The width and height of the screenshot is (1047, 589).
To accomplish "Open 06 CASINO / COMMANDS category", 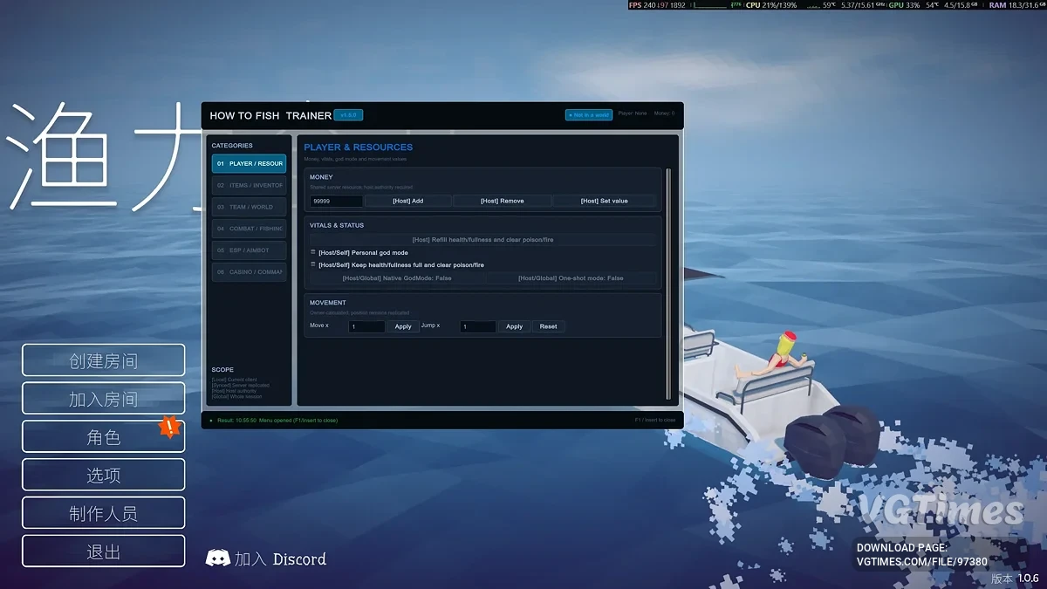I will pos(249,272).
